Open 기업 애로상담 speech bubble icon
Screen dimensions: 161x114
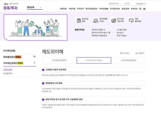pos(131,20)
